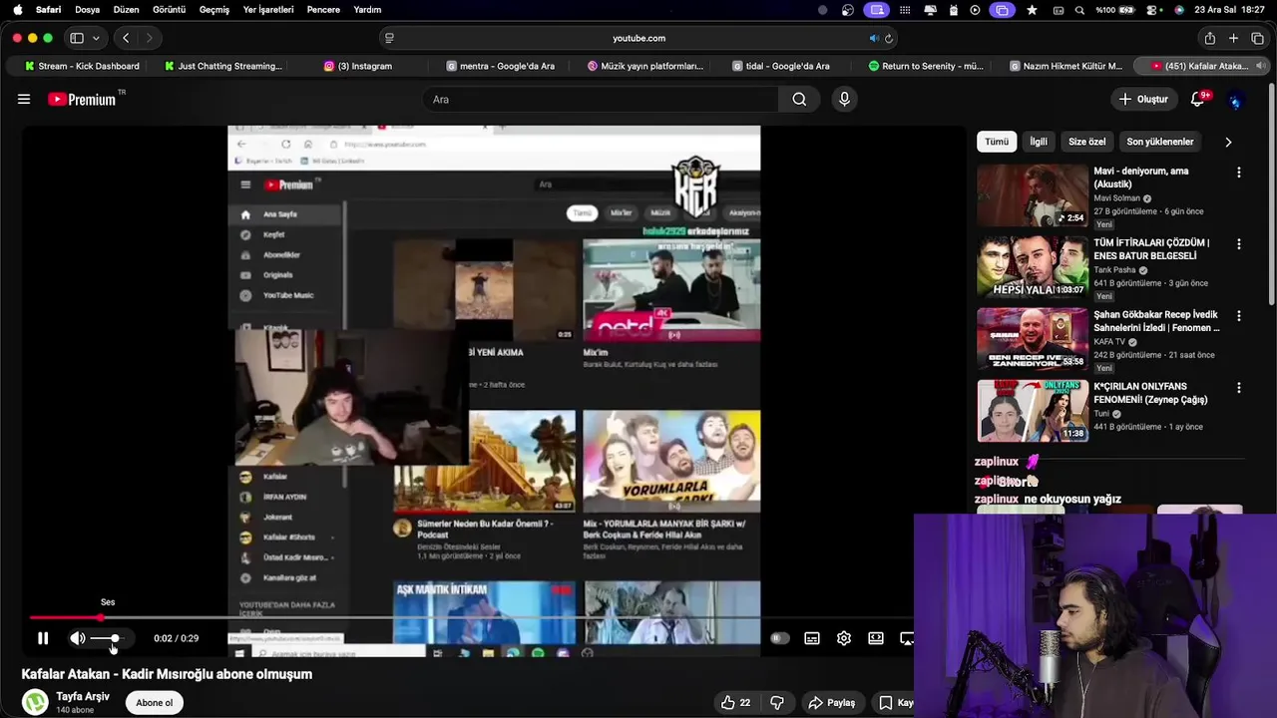The image size is (1277, 718).
Task: Mute the tab using address bar speaker icon
Action: [x=873, y=38]
